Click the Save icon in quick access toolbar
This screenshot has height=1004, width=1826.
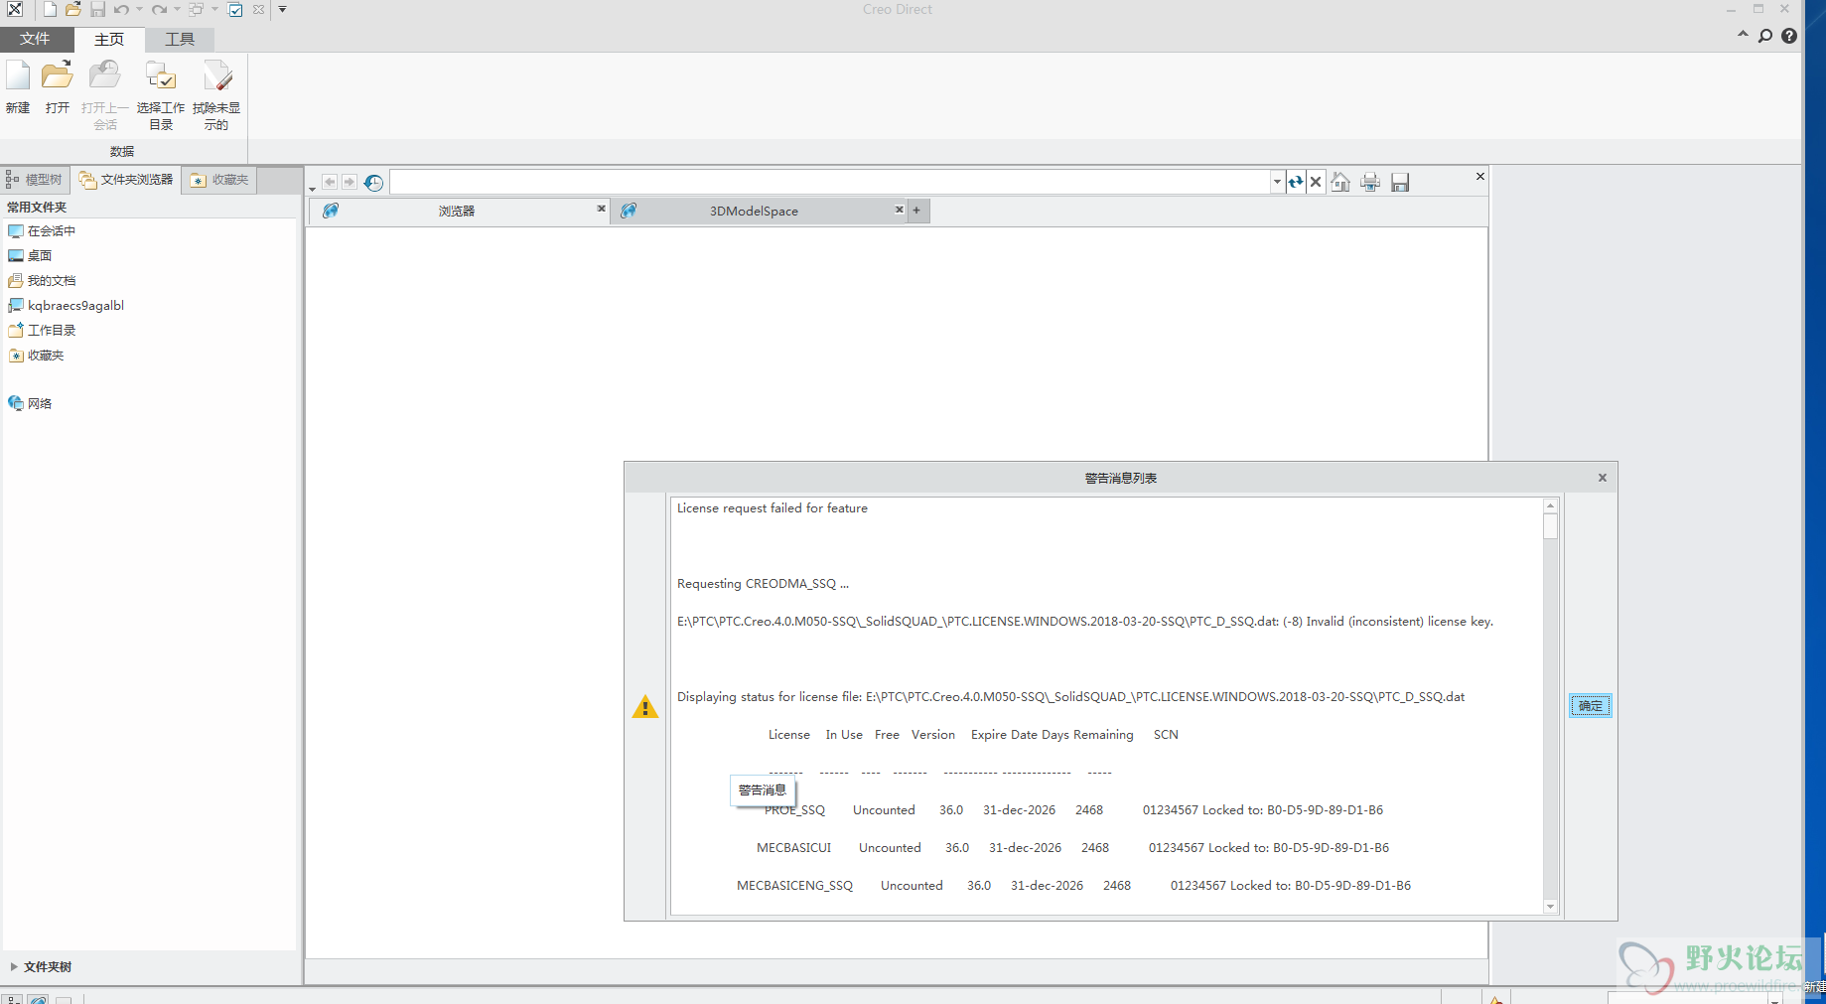pyautogui.click(x=97, y=10)
